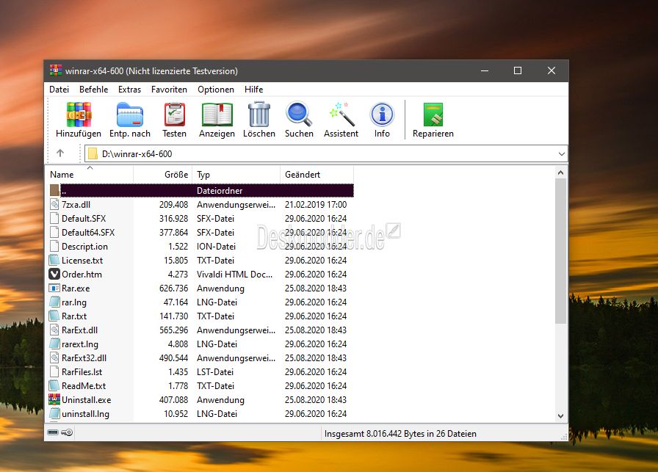Viewport: 658px width, 472px height.
Task: Click LST-Datei type cell
Action: (215, 371)
